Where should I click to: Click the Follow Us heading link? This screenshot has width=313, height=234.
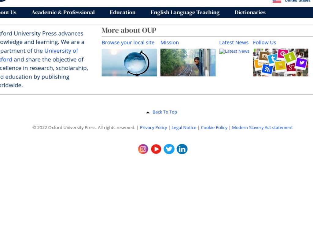[264, 43]
